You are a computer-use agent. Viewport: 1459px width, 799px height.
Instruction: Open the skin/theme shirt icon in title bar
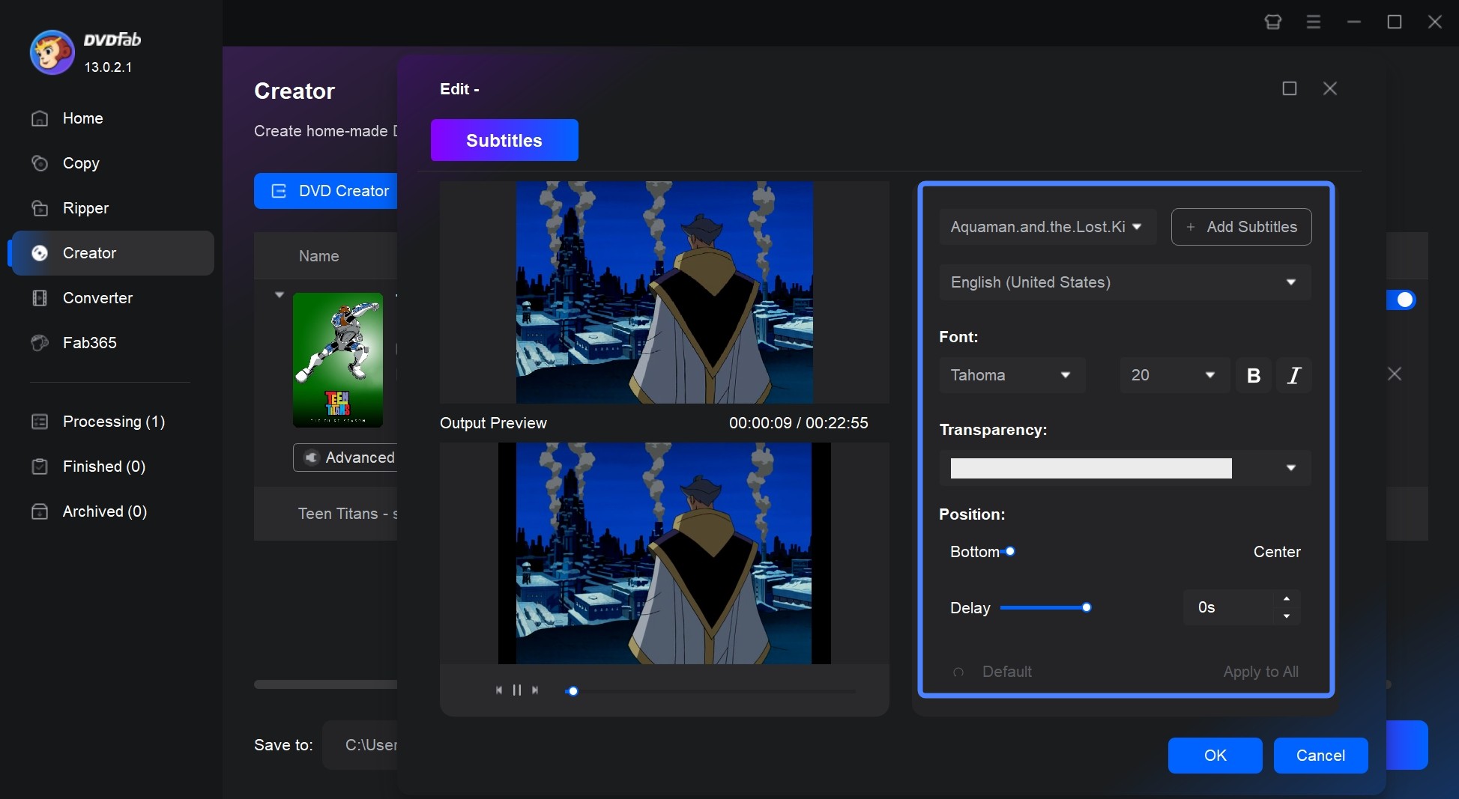(x=1273, y=22)
